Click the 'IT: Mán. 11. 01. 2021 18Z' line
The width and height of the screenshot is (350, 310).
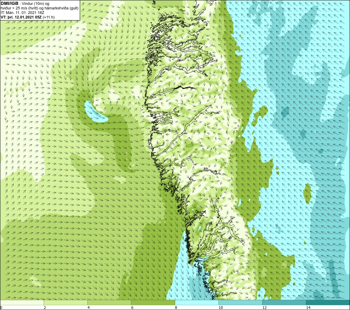22,13
